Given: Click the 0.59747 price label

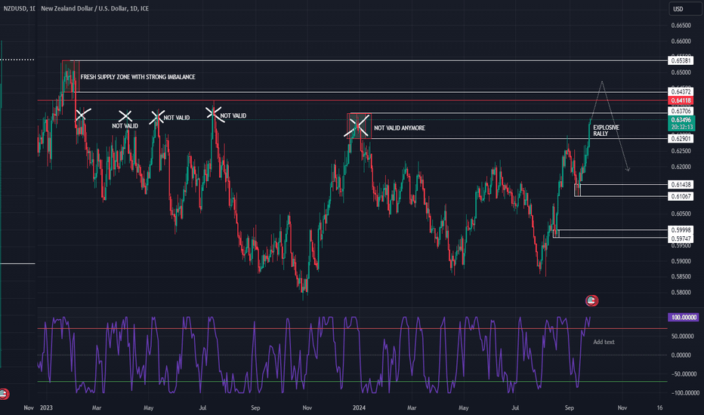Looking at the screenshot, I should (x=681, y=238).
